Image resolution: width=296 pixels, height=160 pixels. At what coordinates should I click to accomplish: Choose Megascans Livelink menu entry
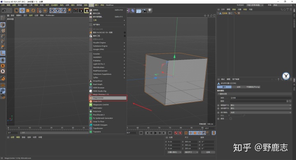click(x=108, y=105)
